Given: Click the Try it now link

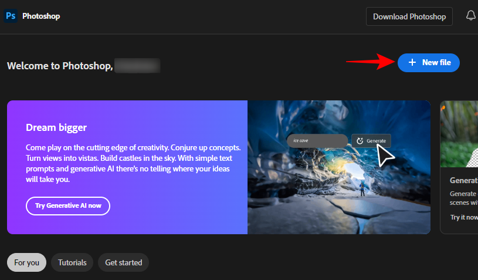Looking at the screenshot, I should [464, 217].
